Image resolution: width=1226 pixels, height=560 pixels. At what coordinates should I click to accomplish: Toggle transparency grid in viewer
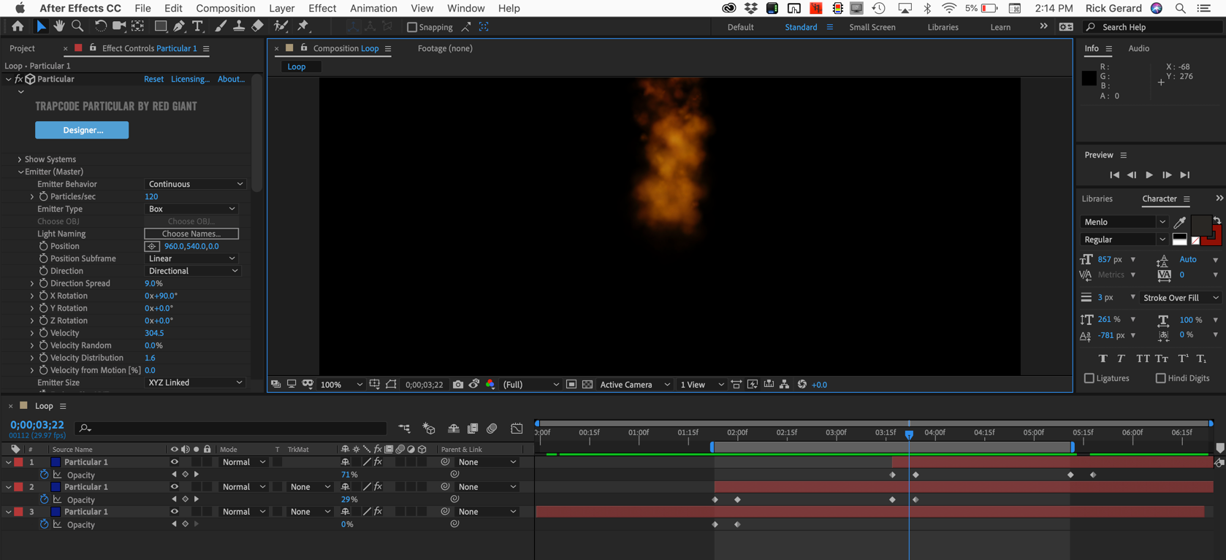pos(587,385)
